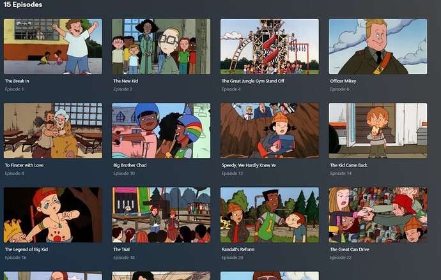The height and width of the screenshot is (280, 441).
Task: Click the To Finster with Love thumbnail
Action: tap(53, 131)
